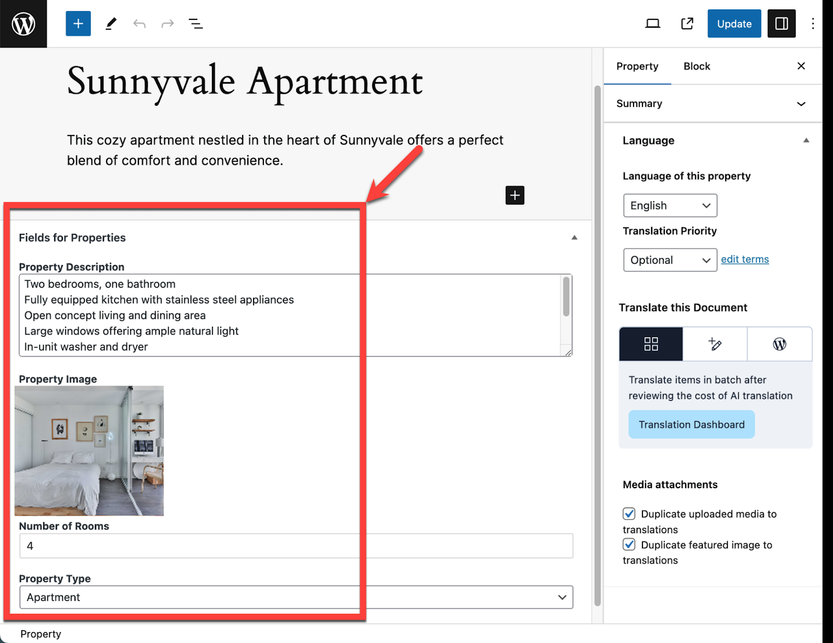Select the batch translation grid option
The image size is (833, 643).
[x=651, y=344]
